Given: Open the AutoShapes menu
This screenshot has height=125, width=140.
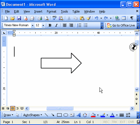Looking at the screenshot, I should [33, 115].
